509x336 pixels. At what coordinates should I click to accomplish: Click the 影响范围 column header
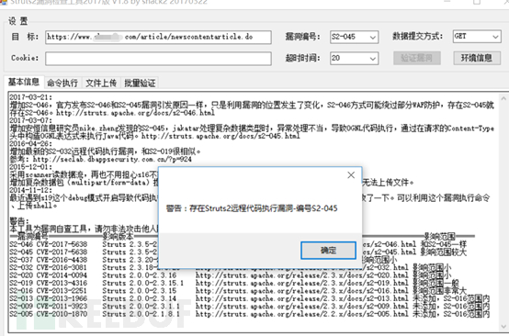[x=439, y=237]
